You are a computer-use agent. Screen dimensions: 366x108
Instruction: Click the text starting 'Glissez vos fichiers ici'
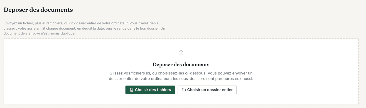coord(181,76)
